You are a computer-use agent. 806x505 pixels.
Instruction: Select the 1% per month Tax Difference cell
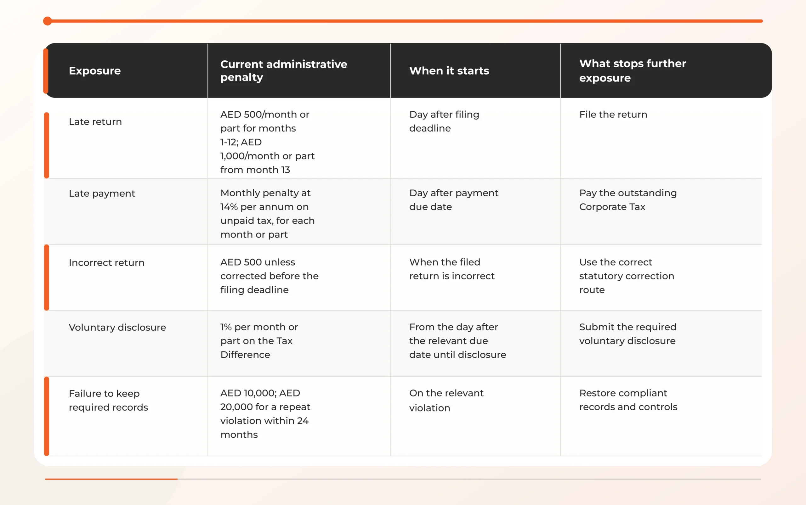pos(259,341)
